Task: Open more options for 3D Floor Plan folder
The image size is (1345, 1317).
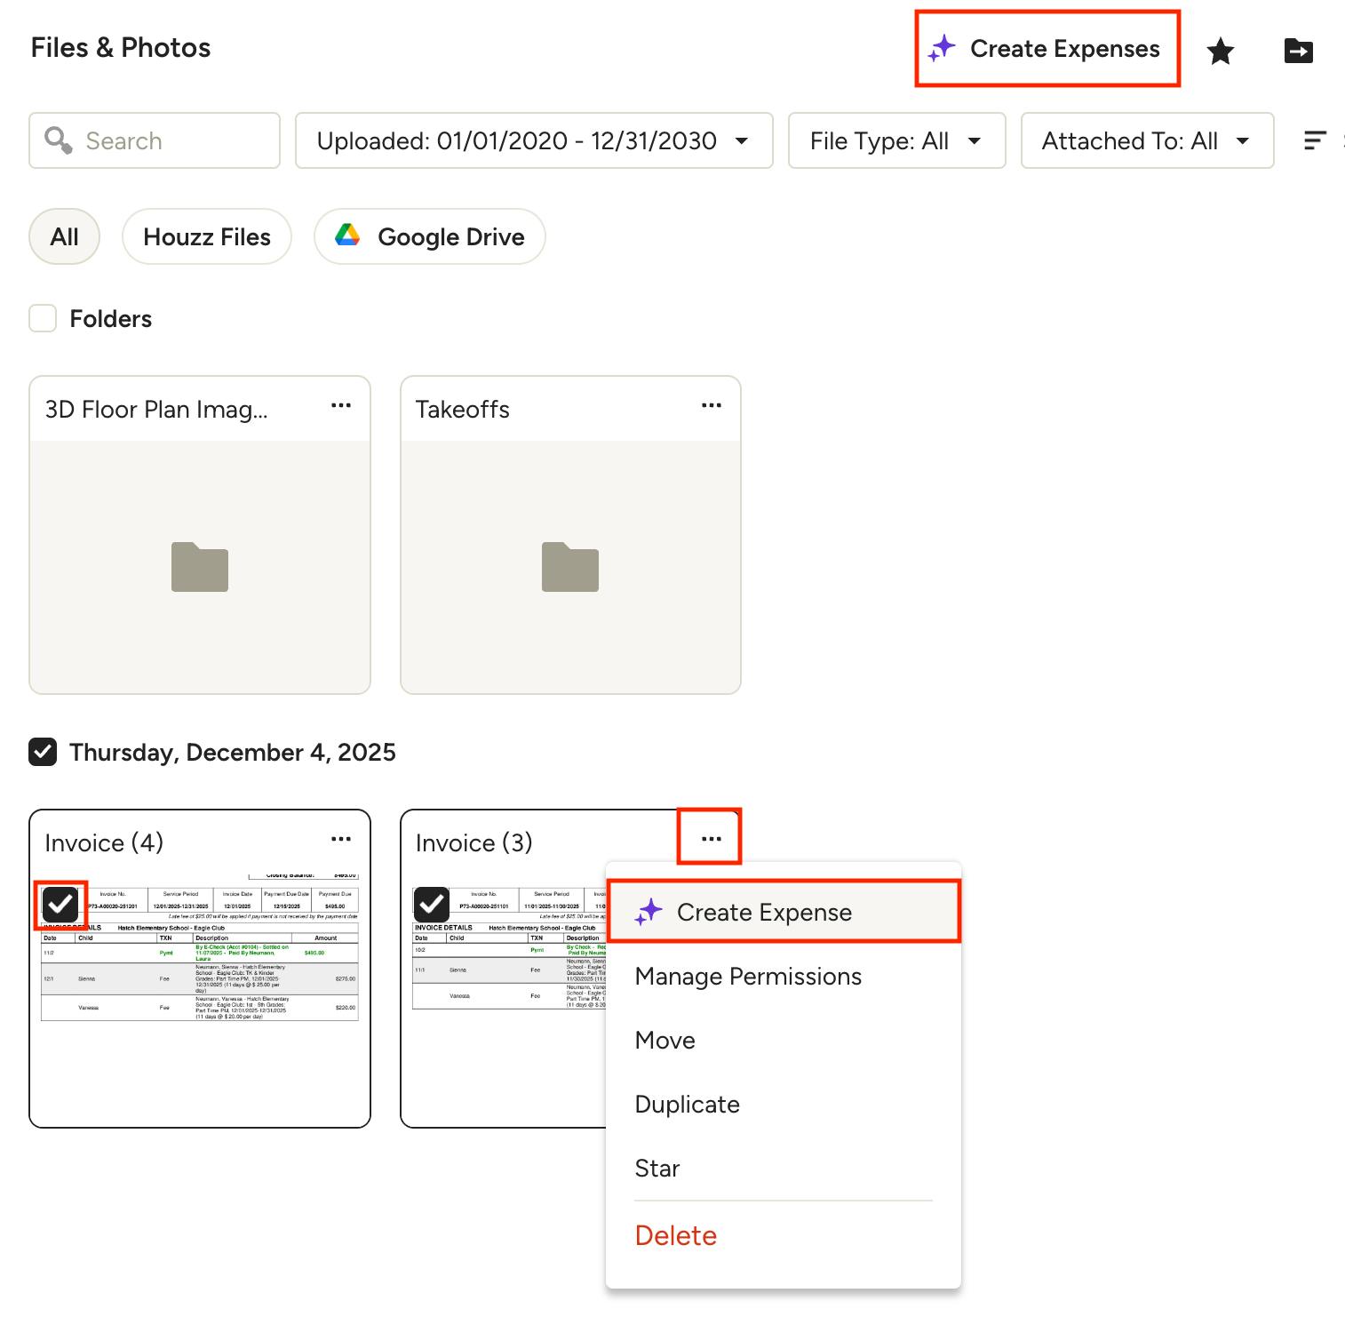Action: pyautogui.click(x=341, y=406)
